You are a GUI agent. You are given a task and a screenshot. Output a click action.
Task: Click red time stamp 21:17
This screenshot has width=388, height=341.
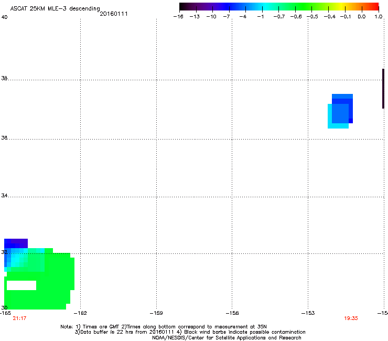[19, 318]
